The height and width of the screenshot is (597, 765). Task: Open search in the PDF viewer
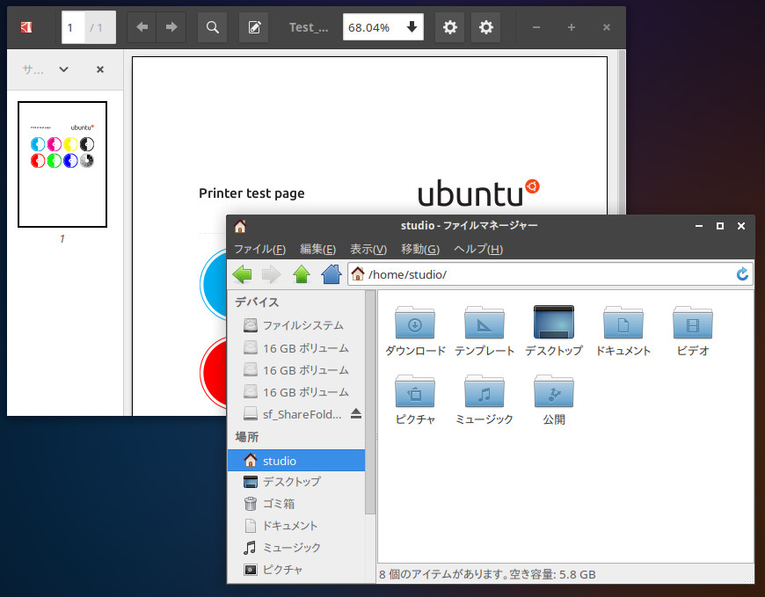(212, 27)
